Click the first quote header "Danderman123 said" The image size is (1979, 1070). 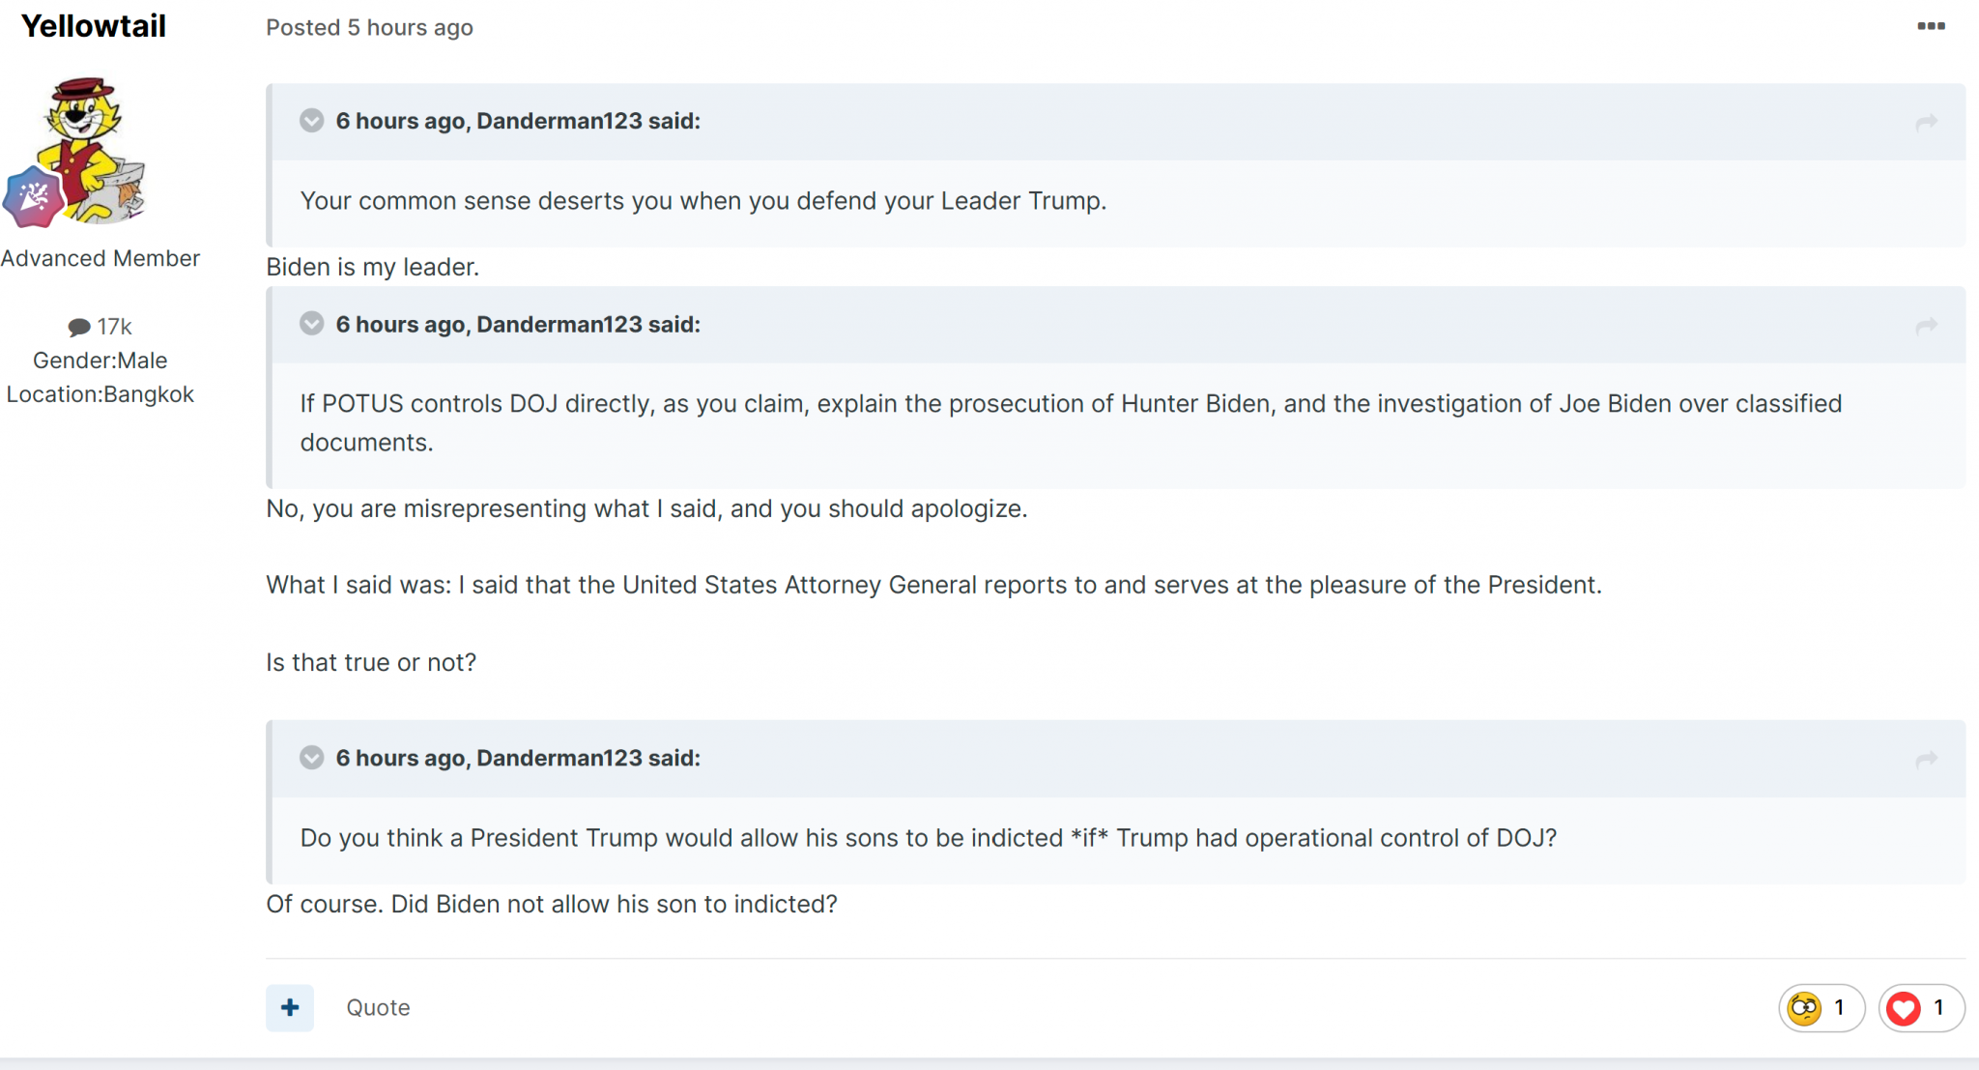pos(518,121)
